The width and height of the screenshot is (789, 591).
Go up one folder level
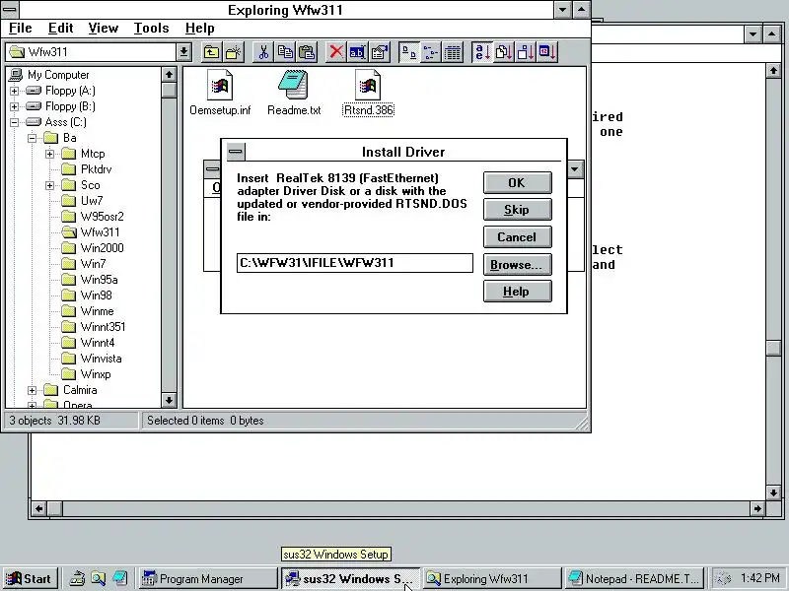click(x=212, y=52)
